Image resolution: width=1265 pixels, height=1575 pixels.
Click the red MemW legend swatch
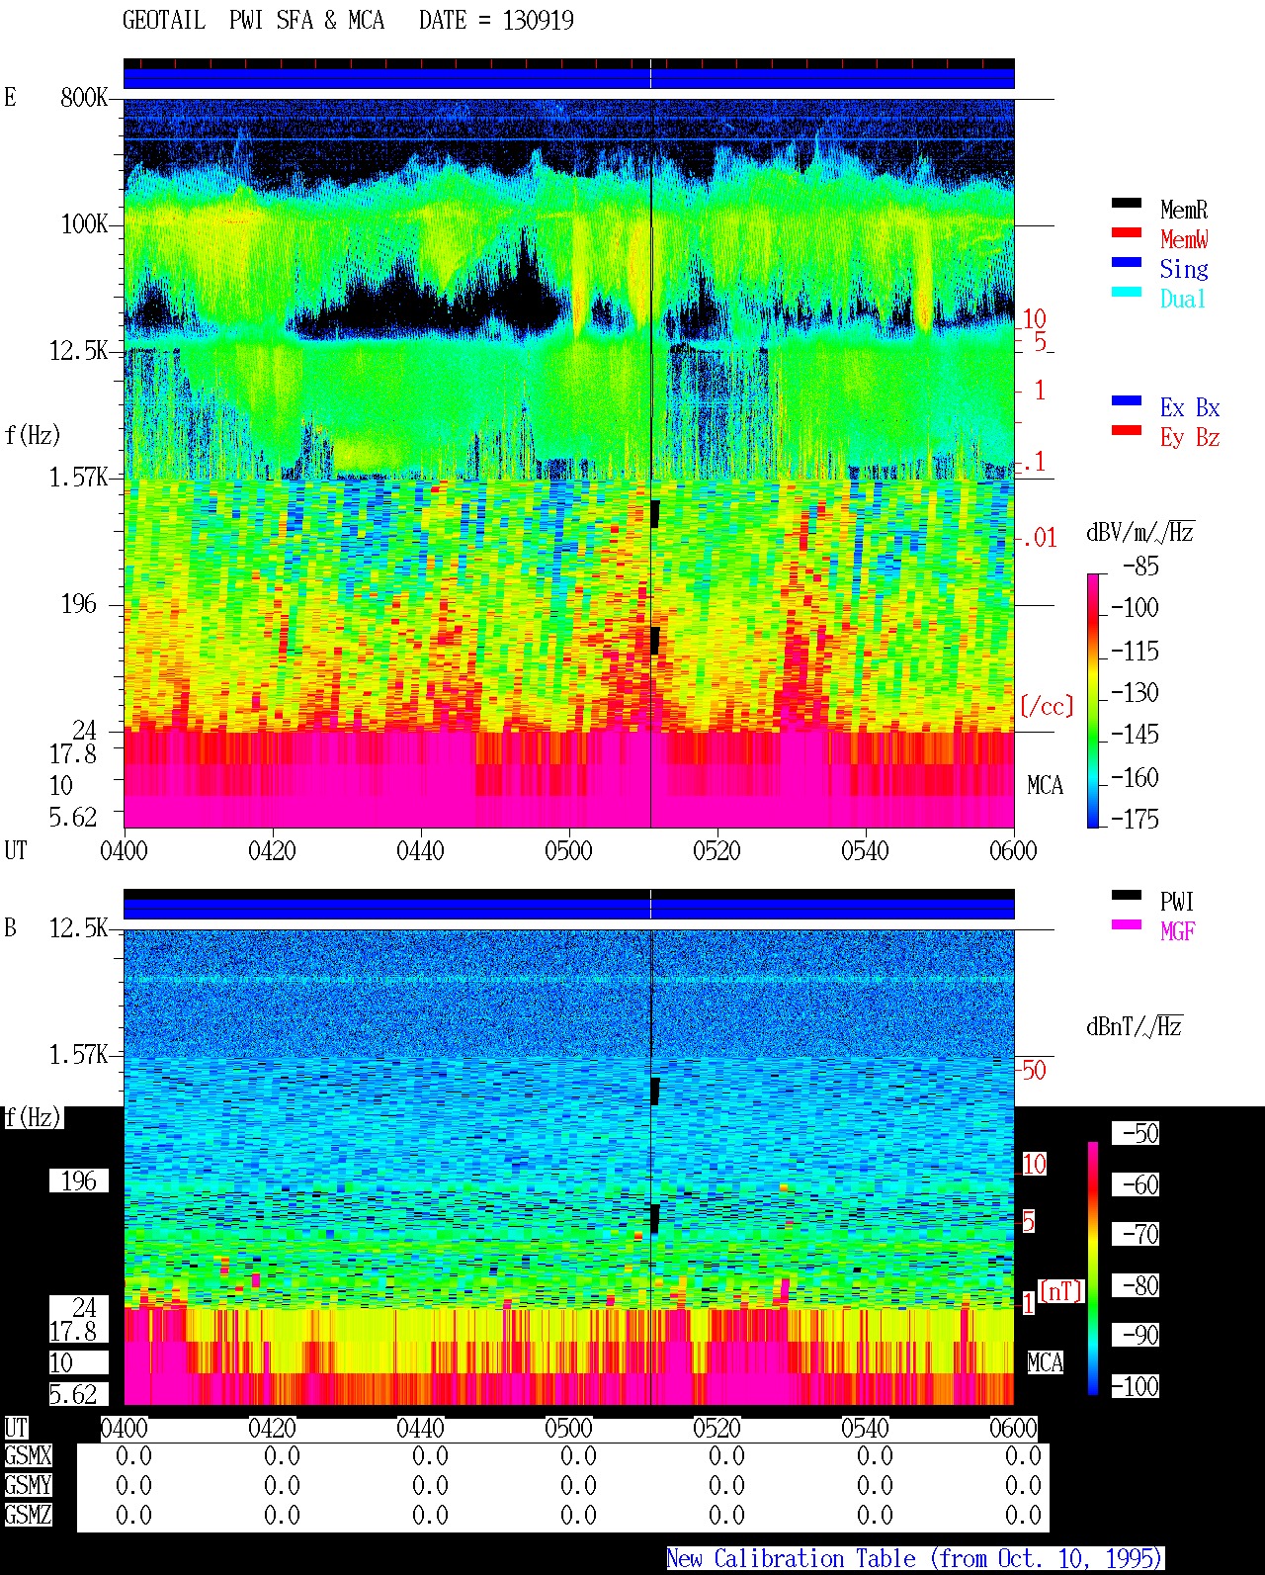[1127, 232]
